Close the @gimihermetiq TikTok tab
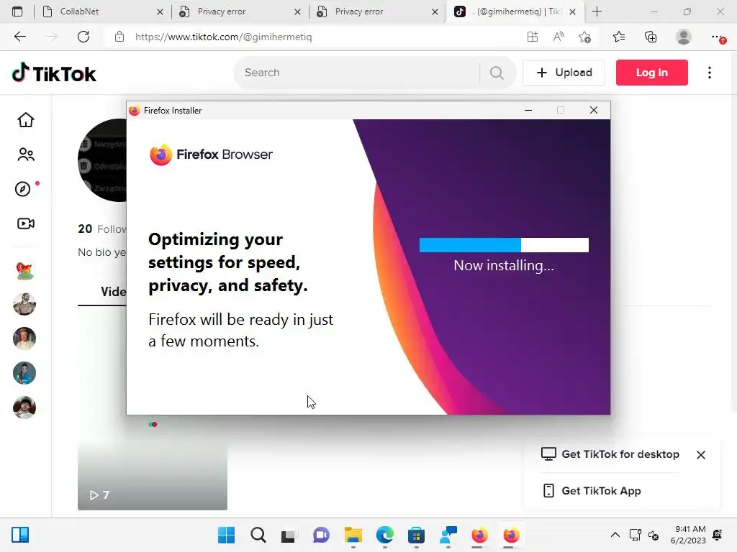This screenshot has width=737, height=552. click(572, 11)
